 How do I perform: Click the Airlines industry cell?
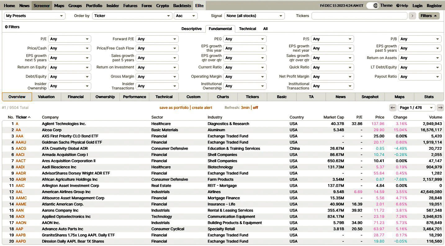coord(214,192)
